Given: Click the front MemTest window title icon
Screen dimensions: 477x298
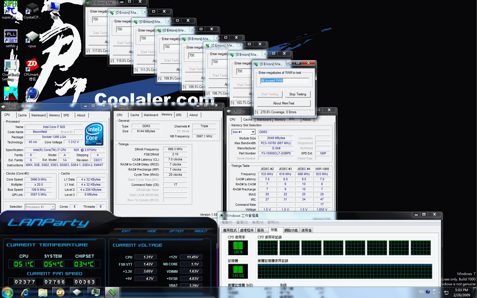Looking at the screenshot, I should (x=256, y=64).
